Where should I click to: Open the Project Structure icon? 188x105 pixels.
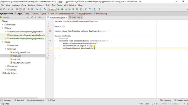(x=90, y=9)
